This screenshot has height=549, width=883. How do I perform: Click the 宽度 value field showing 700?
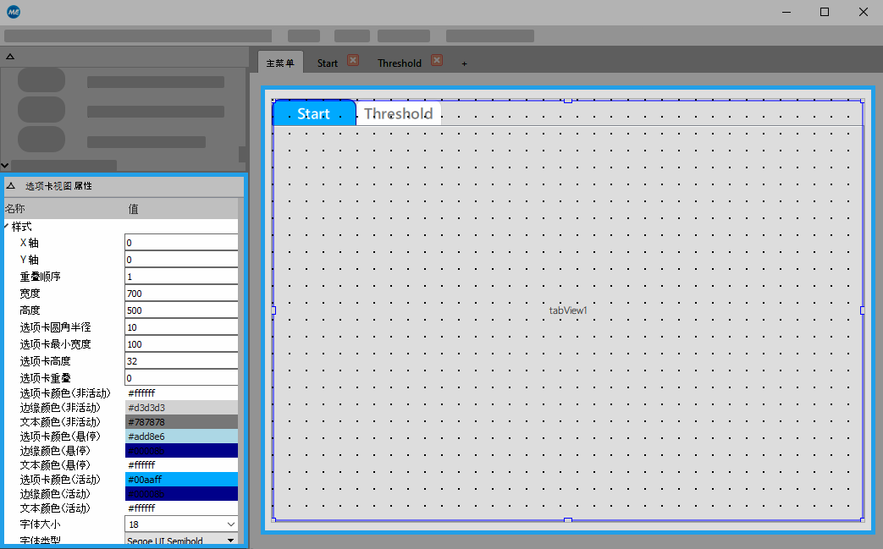click(181, 294)
